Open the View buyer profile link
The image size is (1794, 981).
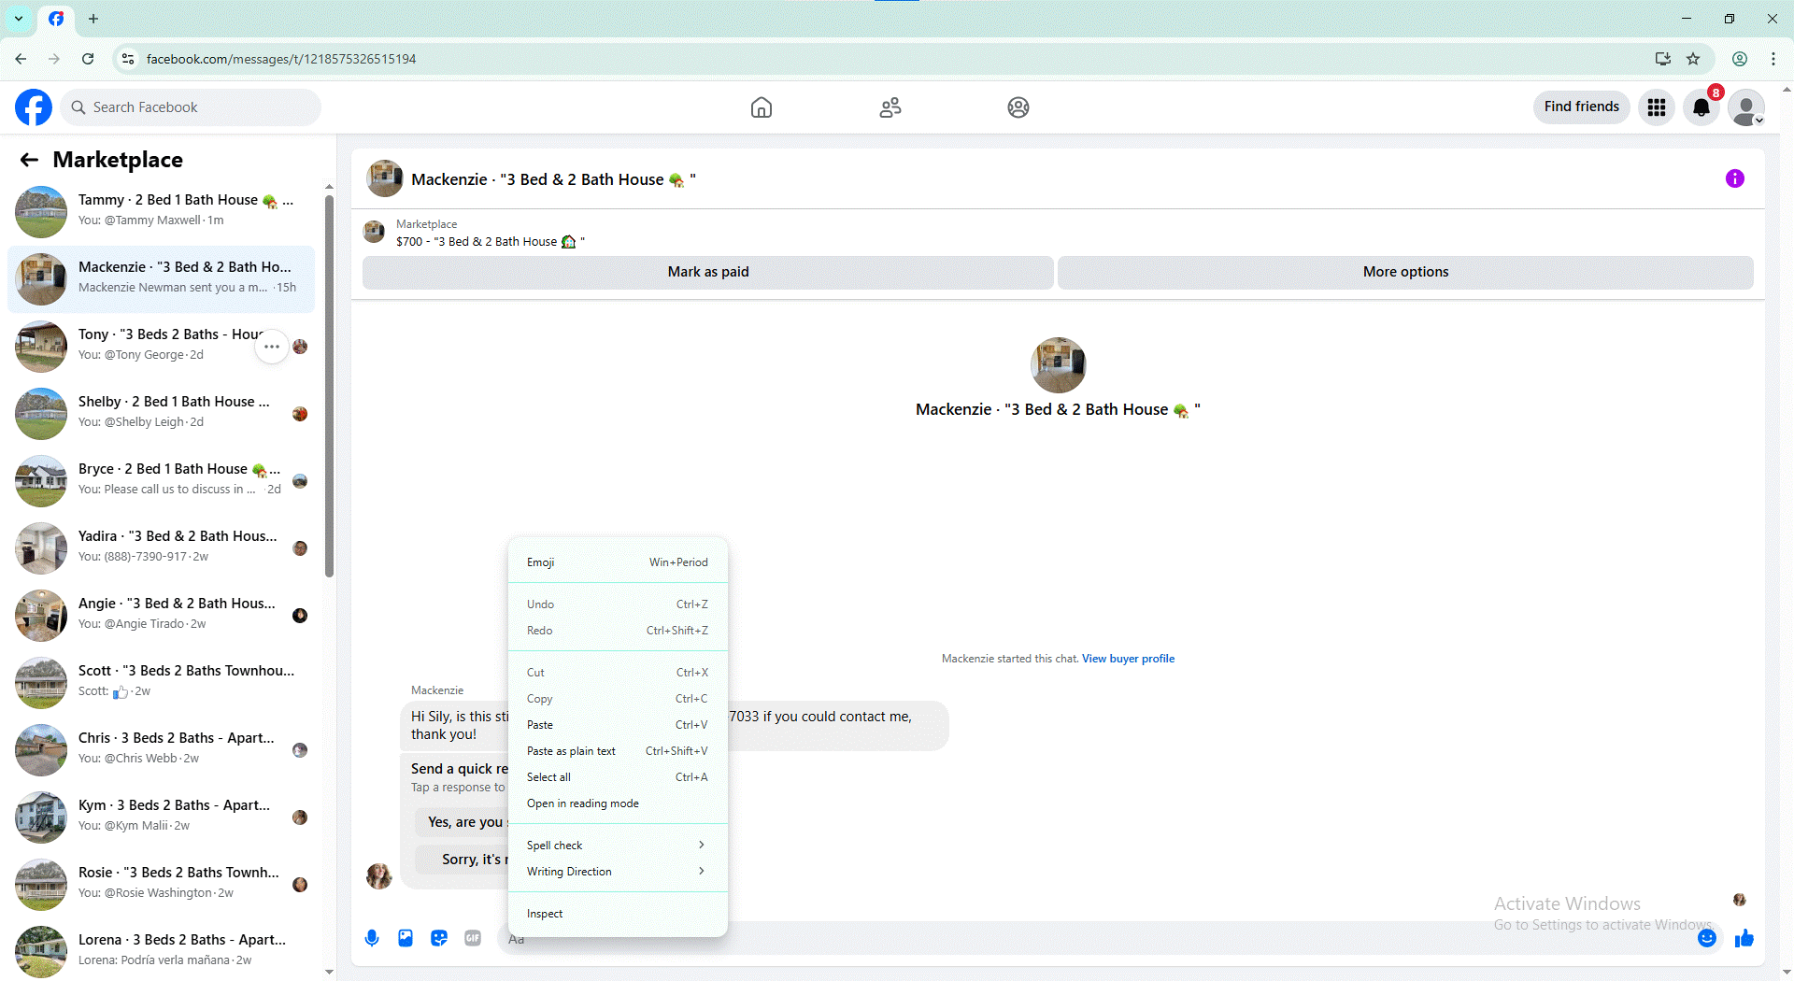coord(1128,659)
